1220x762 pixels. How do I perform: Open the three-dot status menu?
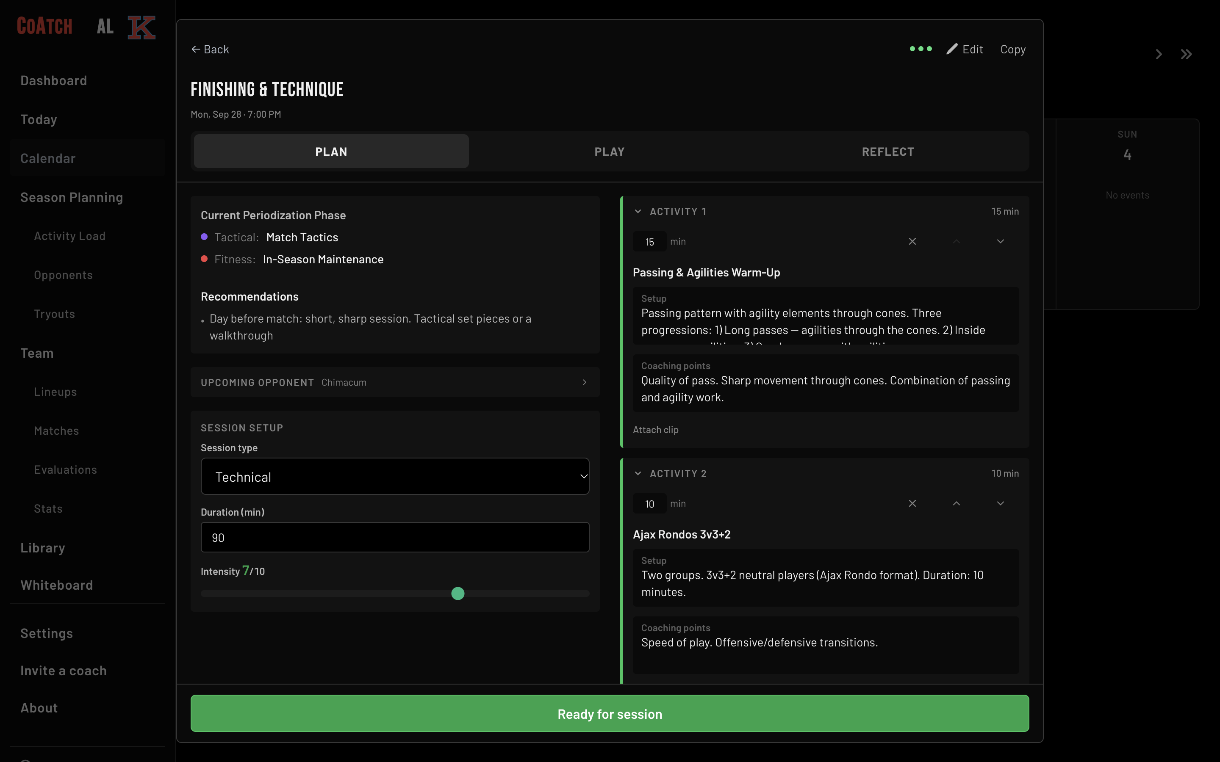point(921,49)
